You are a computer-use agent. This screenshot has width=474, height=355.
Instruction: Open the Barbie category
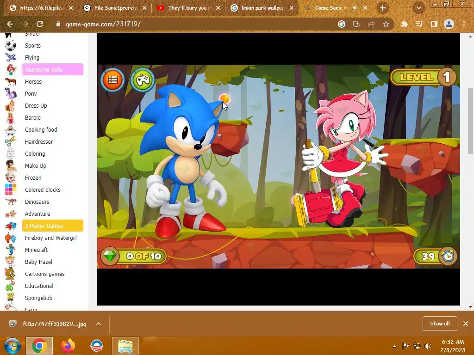click(33, 118)
